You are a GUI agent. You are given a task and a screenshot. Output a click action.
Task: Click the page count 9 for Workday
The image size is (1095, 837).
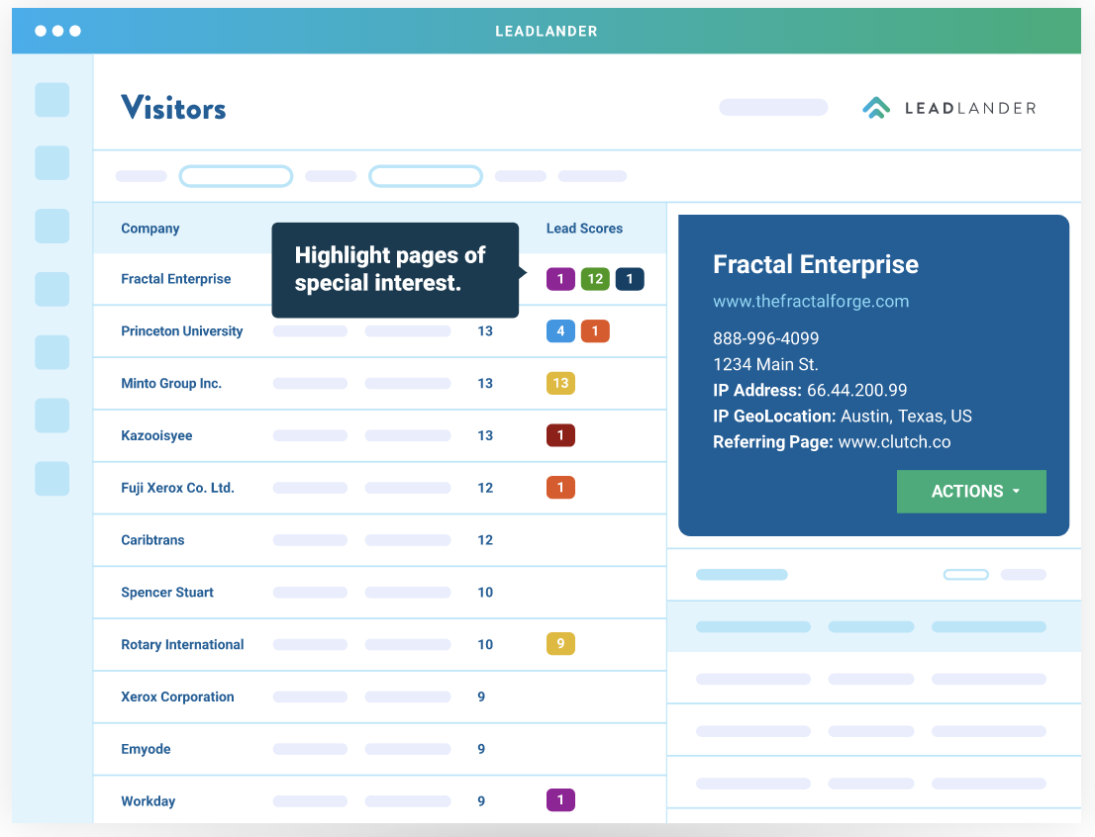481,801
